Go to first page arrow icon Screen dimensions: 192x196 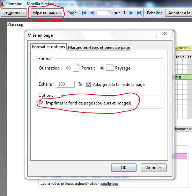coord(84,13)
